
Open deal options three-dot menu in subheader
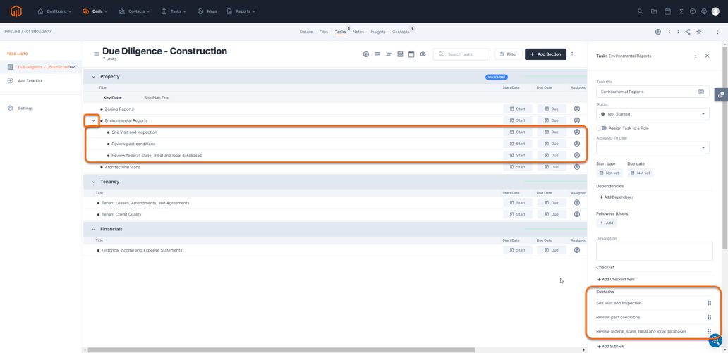coord(718,32)
